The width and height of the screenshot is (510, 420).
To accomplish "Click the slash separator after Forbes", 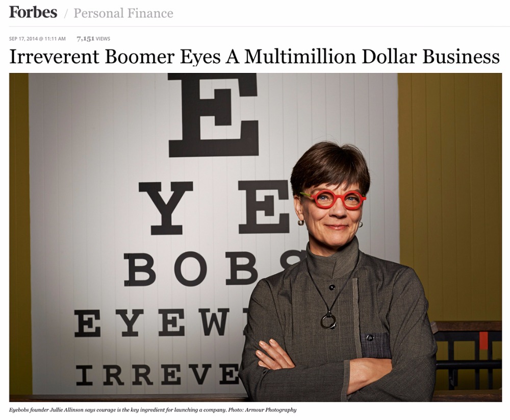I will (x=66, y=14).
